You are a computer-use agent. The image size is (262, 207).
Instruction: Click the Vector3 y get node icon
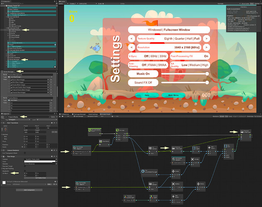point(151,197)
